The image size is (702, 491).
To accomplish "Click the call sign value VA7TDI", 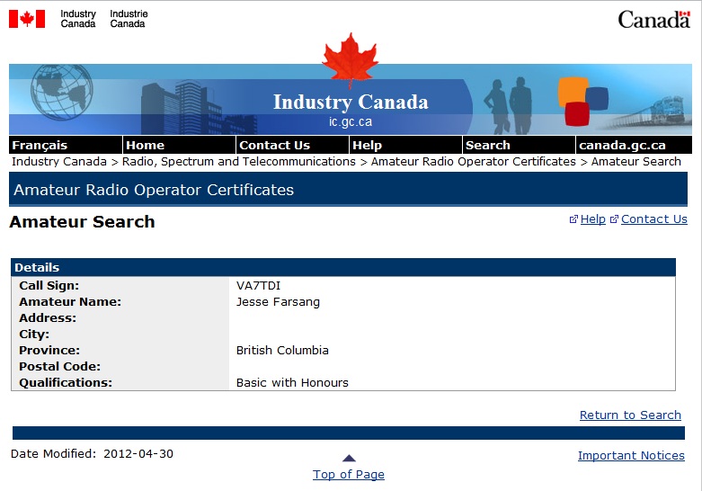I will [258, 285].
